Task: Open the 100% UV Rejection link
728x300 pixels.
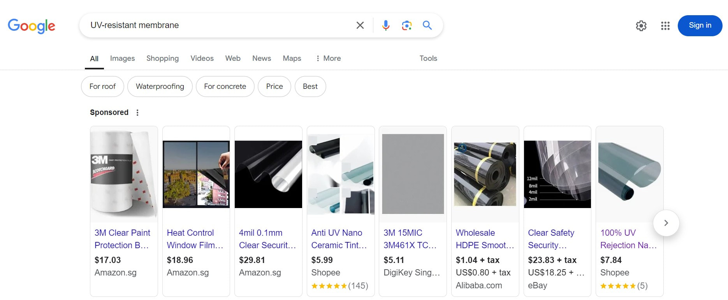Action: pyautogui.click(x=629, y=239)
